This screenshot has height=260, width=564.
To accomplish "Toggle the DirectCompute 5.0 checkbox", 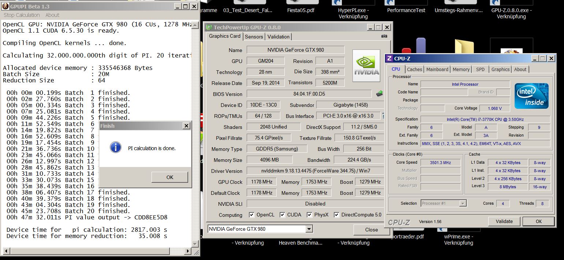I will (336, 215).
